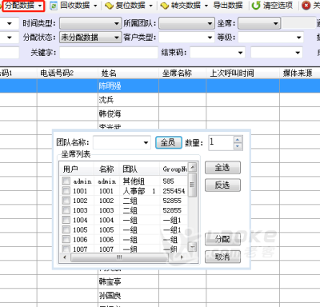Open the 客户类型 dropdown
Image resolution: width=320 pixels, height=307 pixels.
[x=186, y=38]
